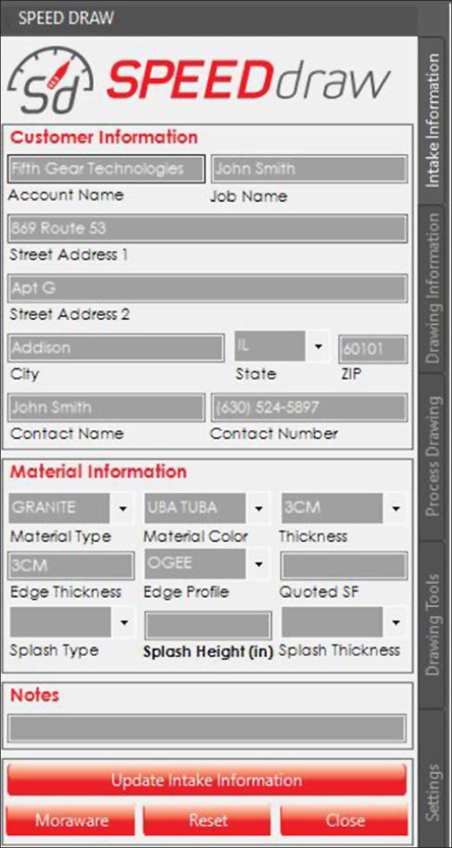Focus the Contact Name field
Screen dimensions: 452x848
(107, 407)
